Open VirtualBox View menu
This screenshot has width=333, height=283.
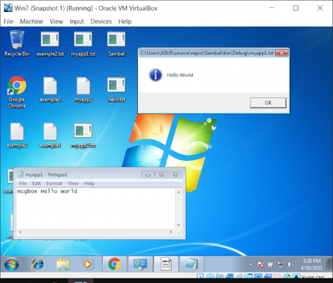pyautogui.click(x=56, y=21)
